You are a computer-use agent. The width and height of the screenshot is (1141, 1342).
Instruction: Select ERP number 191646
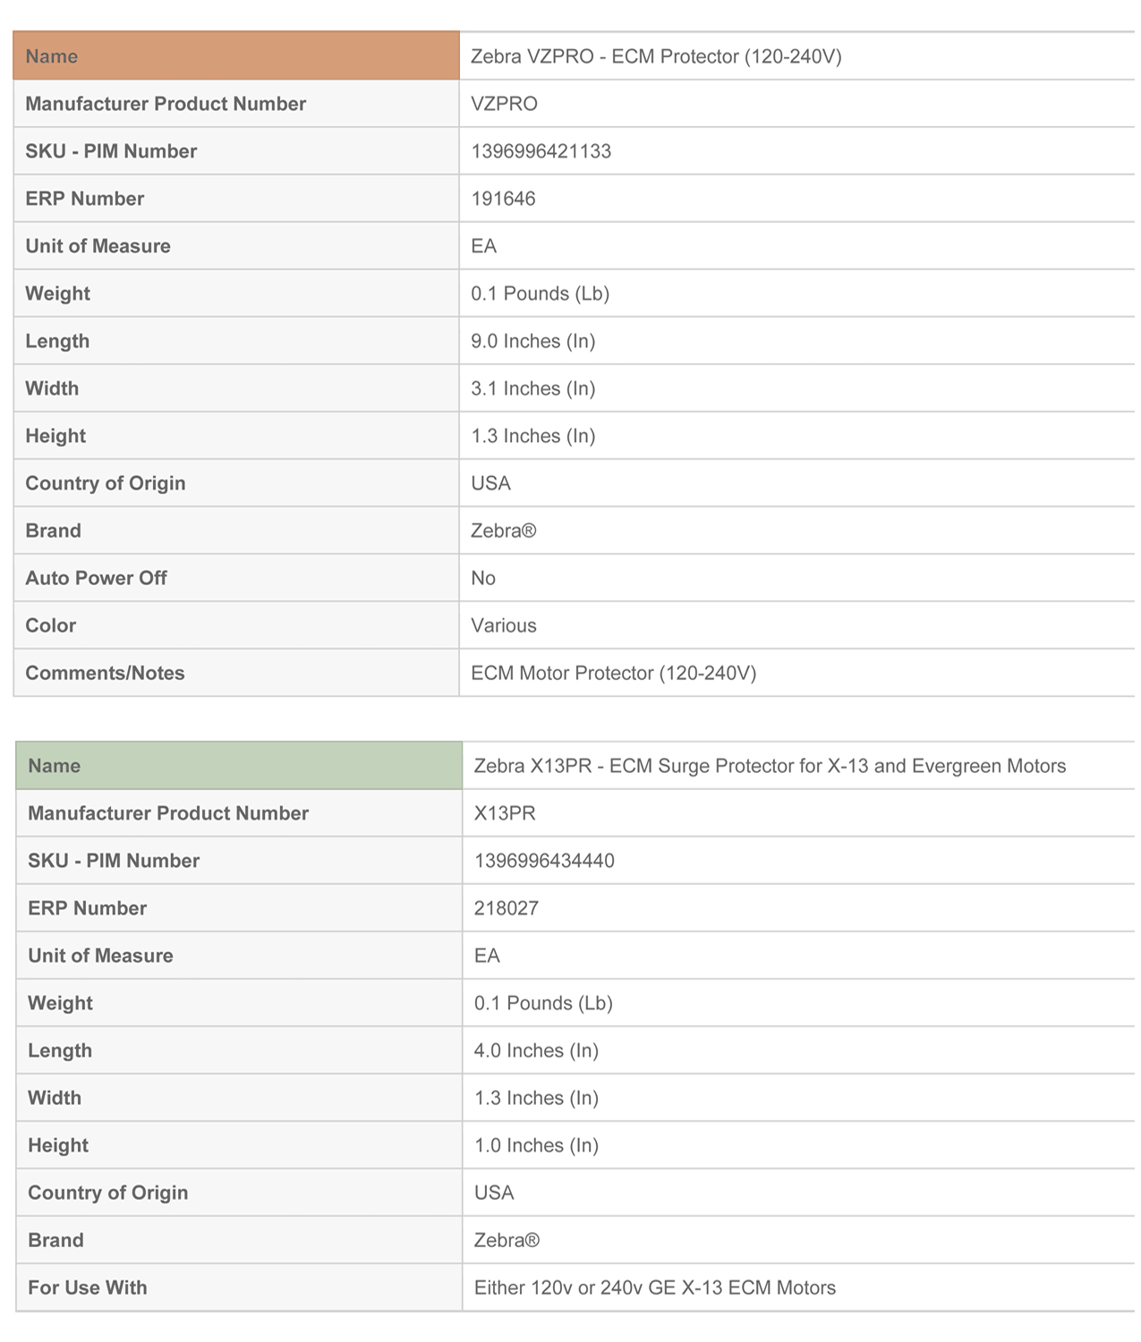504,199
